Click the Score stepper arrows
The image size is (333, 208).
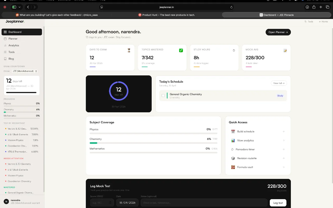click(x=110, y=203)
